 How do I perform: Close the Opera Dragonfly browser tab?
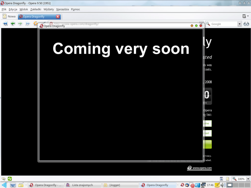(x=58, y=17)
